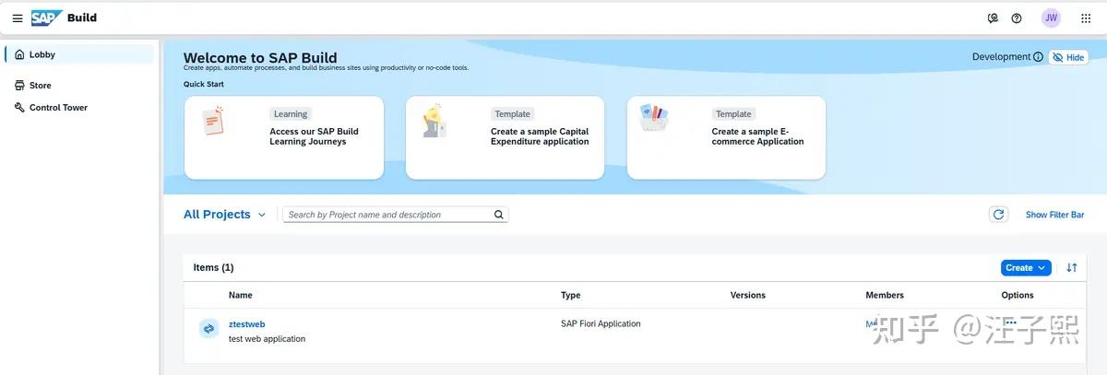Viewport: 1107px width, 375px height.
Task: Hide the Welcome quick start banner
Action: click(1068, 57)
